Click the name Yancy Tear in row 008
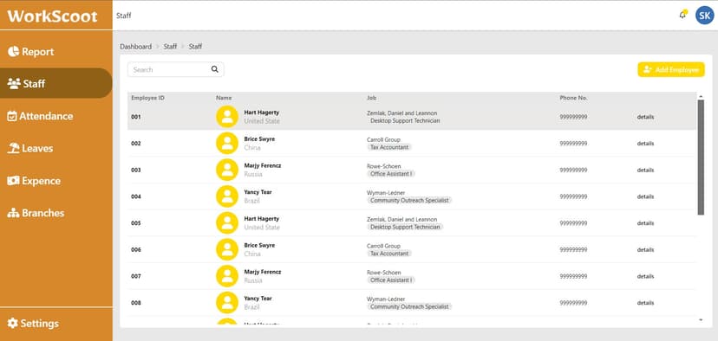 click(x=258, y=299)
